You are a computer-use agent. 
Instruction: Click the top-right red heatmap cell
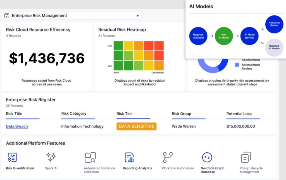tap(159, 46)
